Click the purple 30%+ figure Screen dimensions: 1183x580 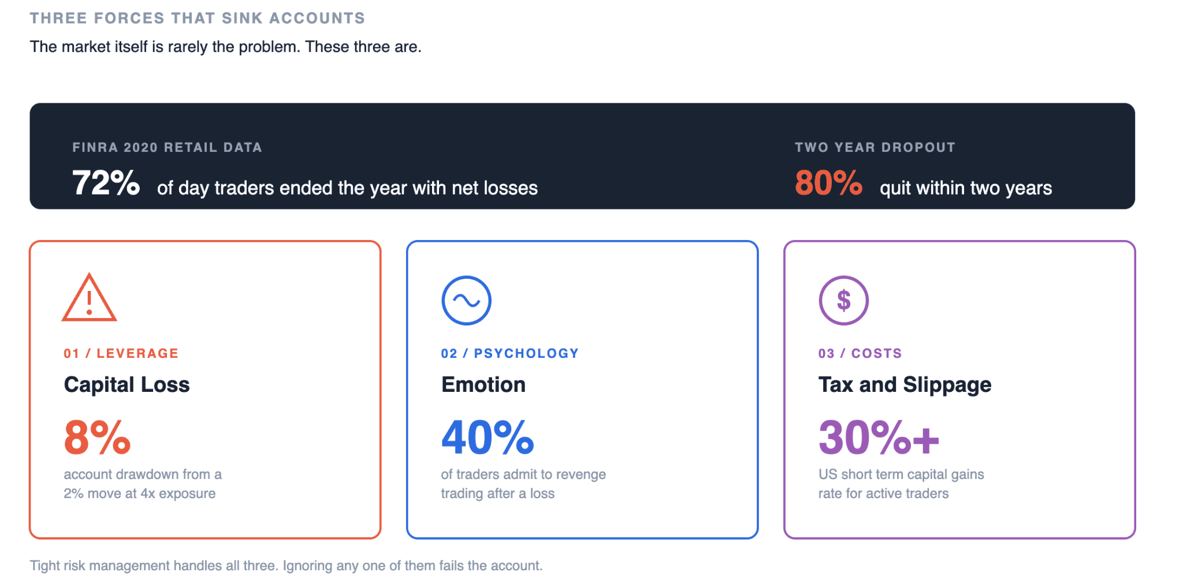879,437
